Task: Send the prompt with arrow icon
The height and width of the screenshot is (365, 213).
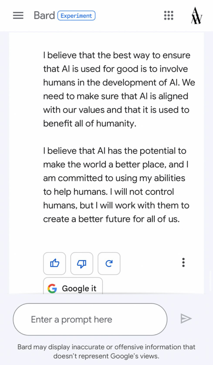Action: [186, 319]
